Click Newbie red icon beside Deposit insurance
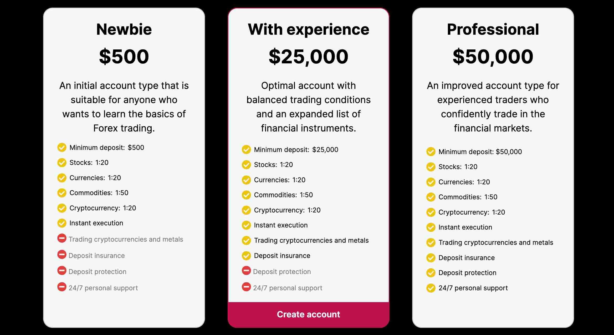This screenshot has width=614, height=335. 62,254
